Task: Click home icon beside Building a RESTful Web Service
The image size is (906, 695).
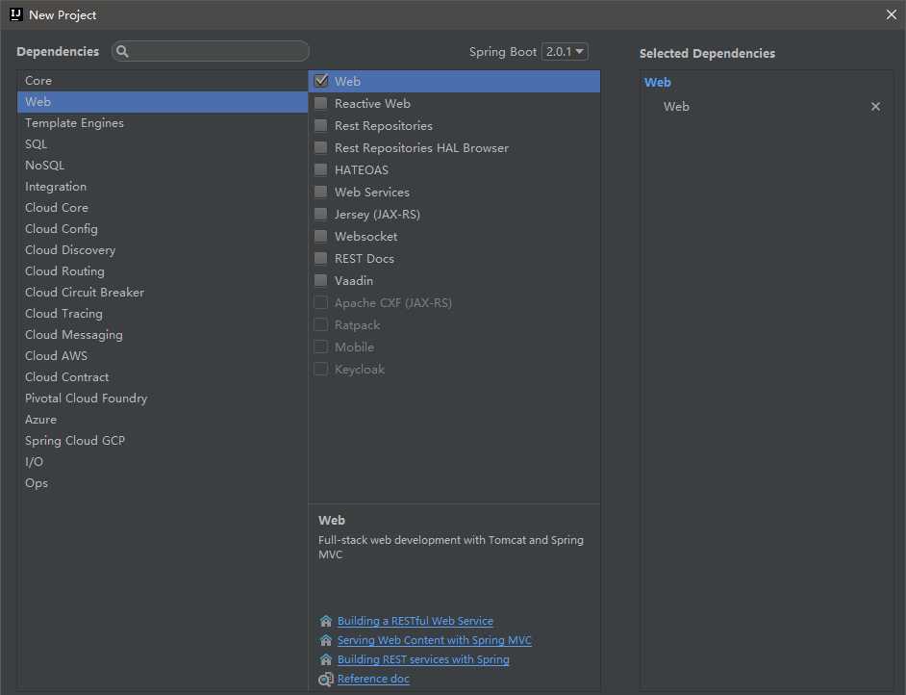Action: click(326, 621)
